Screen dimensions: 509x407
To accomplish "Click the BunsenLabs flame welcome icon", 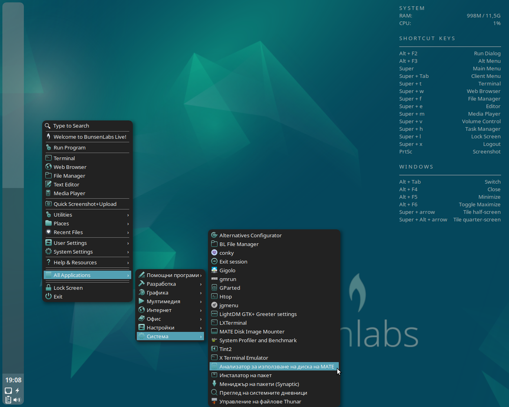I will (x=48, y=137).
